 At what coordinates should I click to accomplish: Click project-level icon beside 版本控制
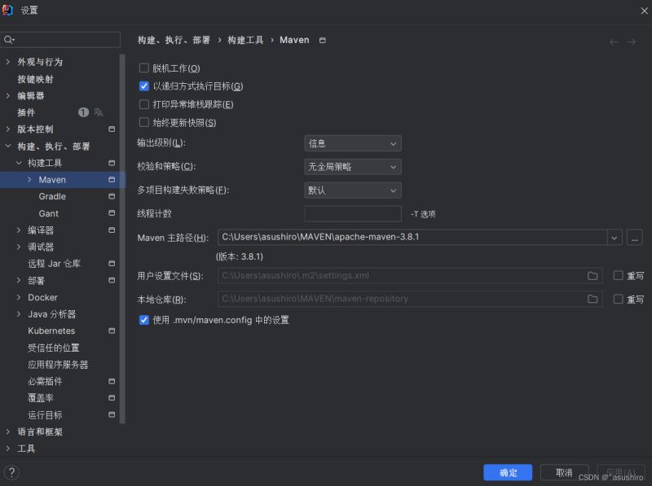click(x=112, y=129)
